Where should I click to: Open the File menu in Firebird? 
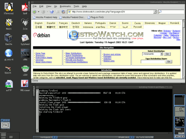pos(34,6)
